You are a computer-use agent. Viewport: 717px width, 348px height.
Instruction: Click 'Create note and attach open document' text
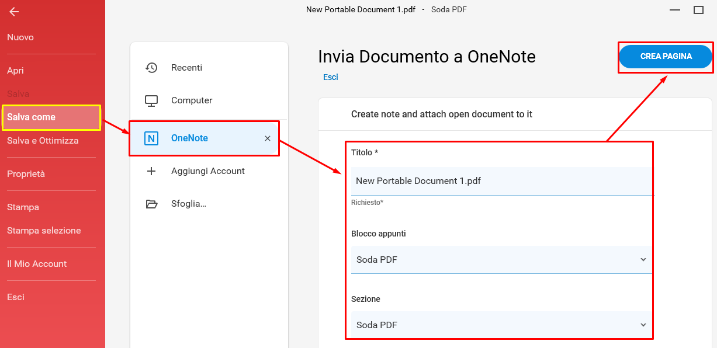pyautogui.click(x=442, y=114)
